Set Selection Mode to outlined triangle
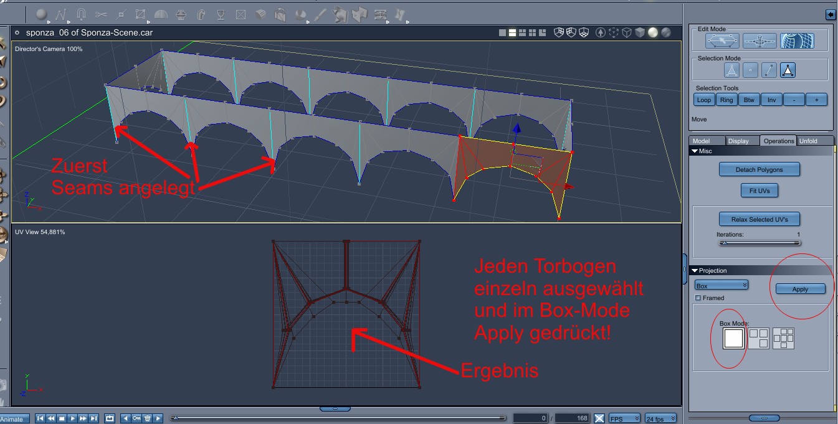 coord(731,70)
